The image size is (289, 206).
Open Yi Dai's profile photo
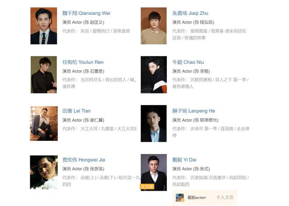(154, 172)
